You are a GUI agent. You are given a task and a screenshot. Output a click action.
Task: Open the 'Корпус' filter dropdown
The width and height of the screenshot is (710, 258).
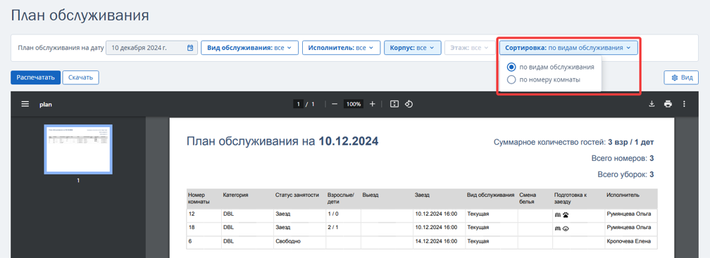pyautogui.click(x=413, y=47)
